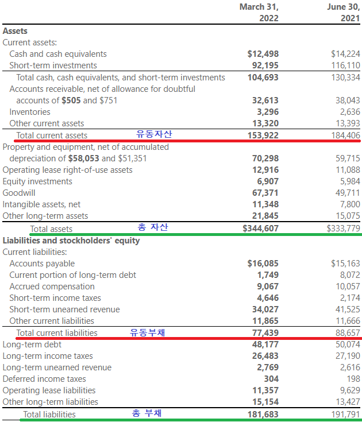Click the 'Accounts payable' row label

tap(42, 264)
